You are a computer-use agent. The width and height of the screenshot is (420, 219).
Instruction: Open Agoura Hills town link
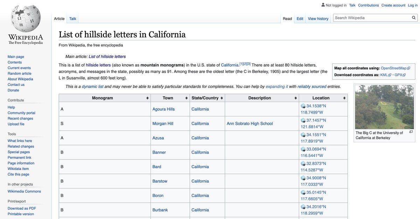point(163,109)
